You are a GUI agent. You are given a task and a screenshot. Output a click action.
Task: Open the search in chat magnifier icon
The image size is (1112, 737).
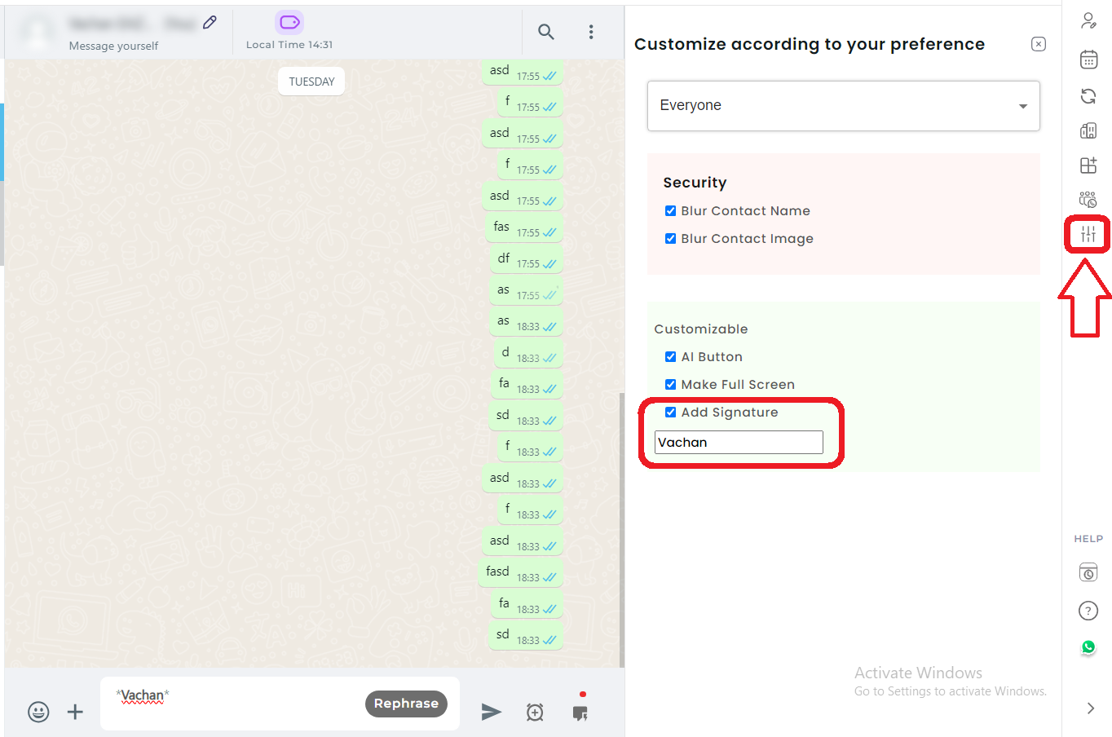546,32
